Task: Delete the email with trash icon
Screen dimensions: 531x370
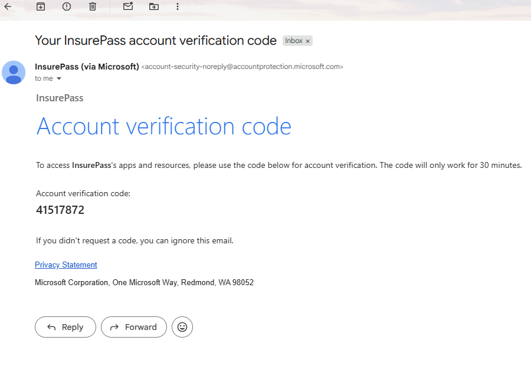Action: (x=93, y=6)
